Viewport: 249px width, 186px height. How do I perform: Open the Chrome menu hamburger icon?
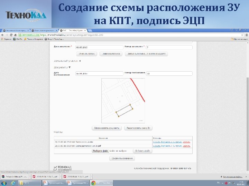coord(247,35)
